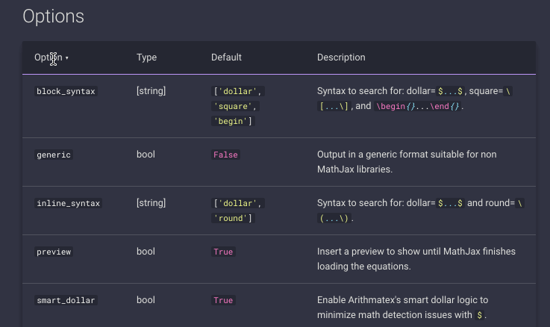Click the smart_dollar option name
550x327 pixels.
pyautogui.click(x=66, y=300)
